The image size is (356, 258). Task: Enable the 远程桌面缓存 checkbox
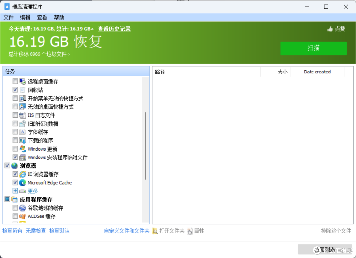tap(15, 81)
